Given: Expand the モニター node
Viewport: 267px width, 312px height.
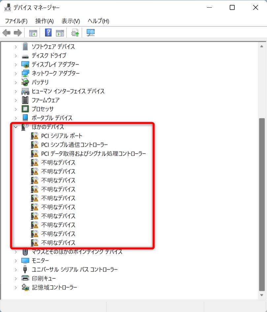Looking at the screenshot, I should coord(16,261).
